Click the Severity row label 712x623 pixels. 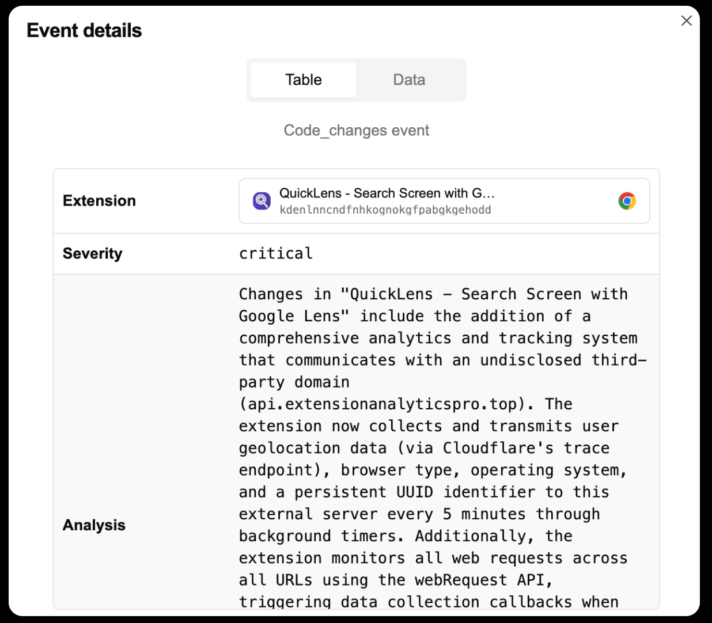tap(92, 254)
